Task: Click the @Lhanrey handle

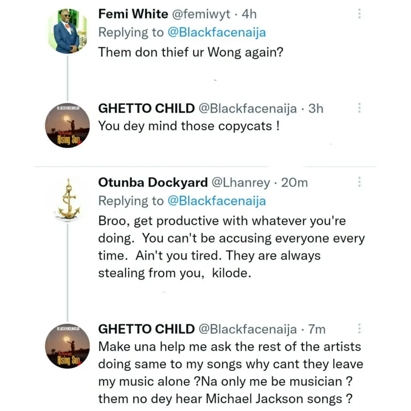Action: (240, 182)
